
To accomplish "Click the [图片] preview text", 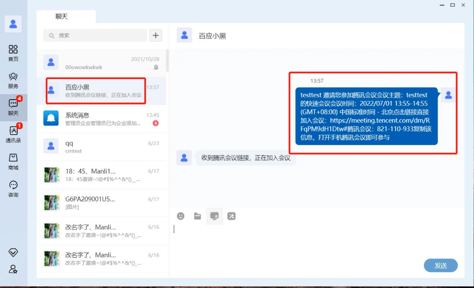I will tap(72, 207).
